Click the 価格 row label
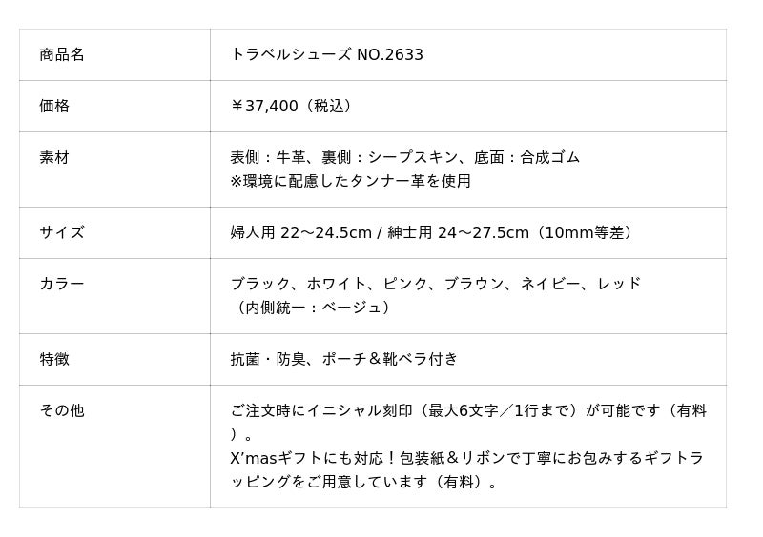 click(x=54, y=107)
